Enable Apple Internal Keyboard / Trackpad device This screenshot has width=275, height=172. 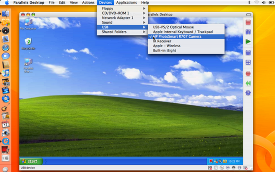point(186,32)
